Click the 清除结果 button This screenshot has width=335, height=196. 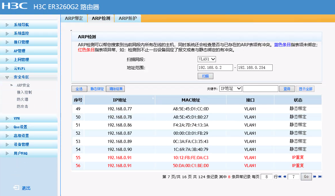116,89
